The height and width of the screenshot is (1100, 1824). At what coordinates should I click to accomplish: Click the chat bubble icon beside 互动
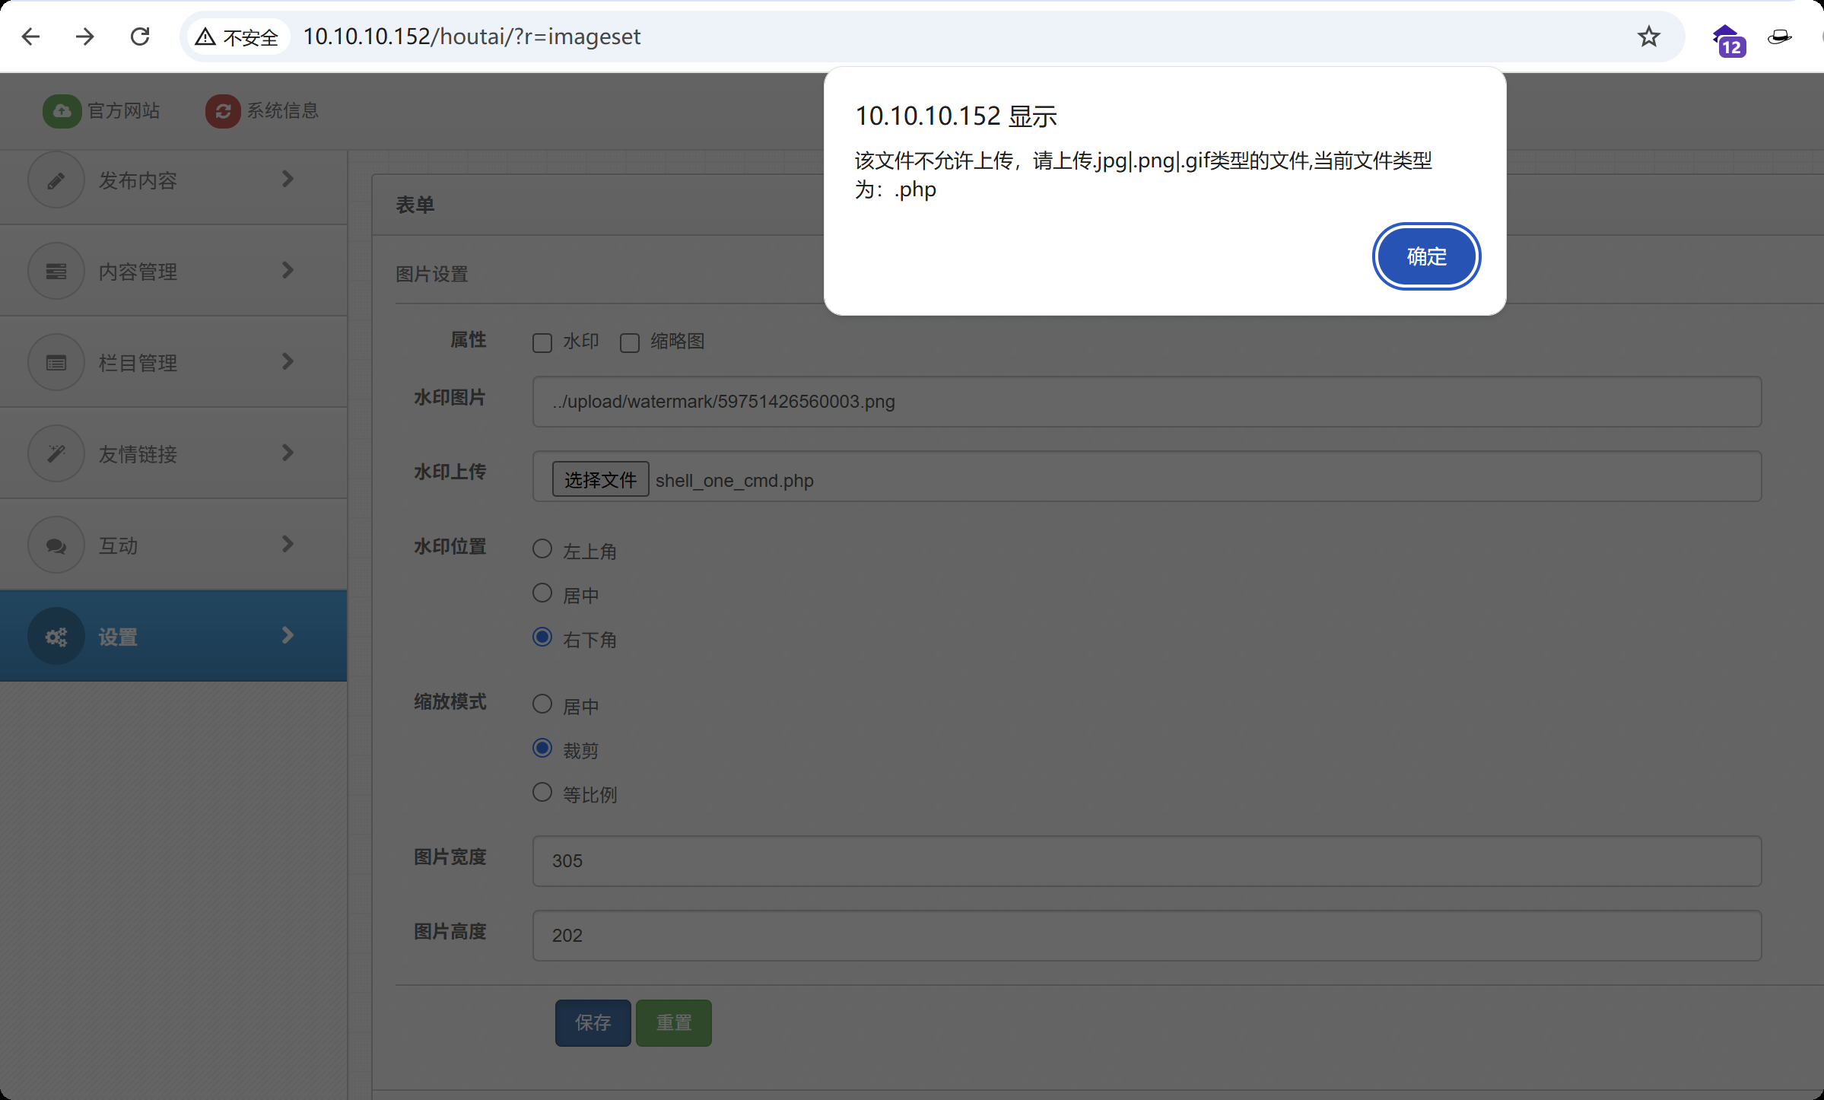pos(56,545)
